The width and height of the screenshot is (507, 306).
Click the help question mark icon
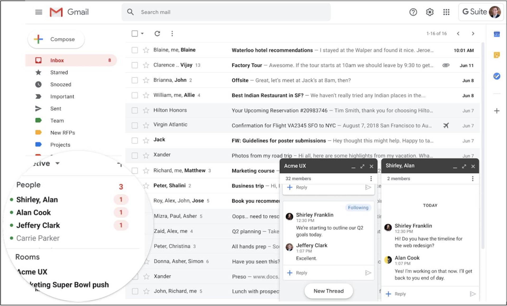coord(413,12)
